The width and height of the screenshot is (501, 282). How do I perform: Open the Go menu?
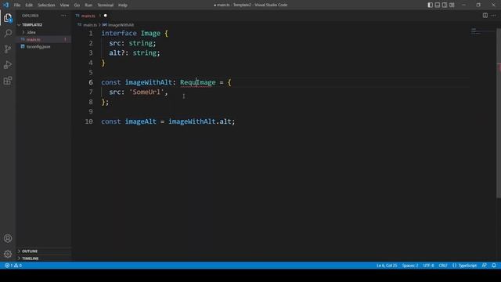77,5
